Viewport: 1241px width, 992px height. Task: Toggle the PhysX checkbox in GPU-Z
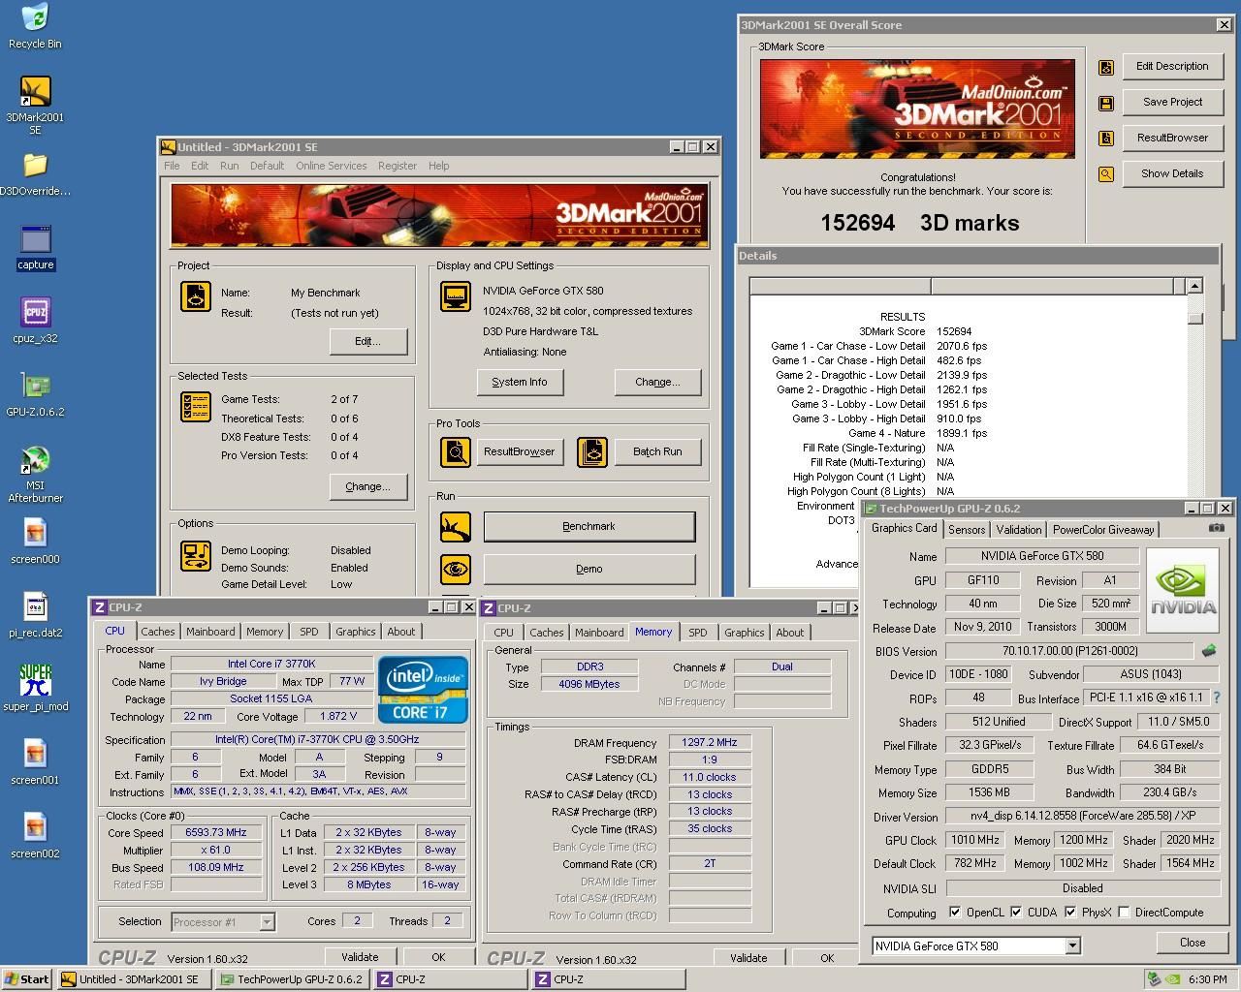1070,912
